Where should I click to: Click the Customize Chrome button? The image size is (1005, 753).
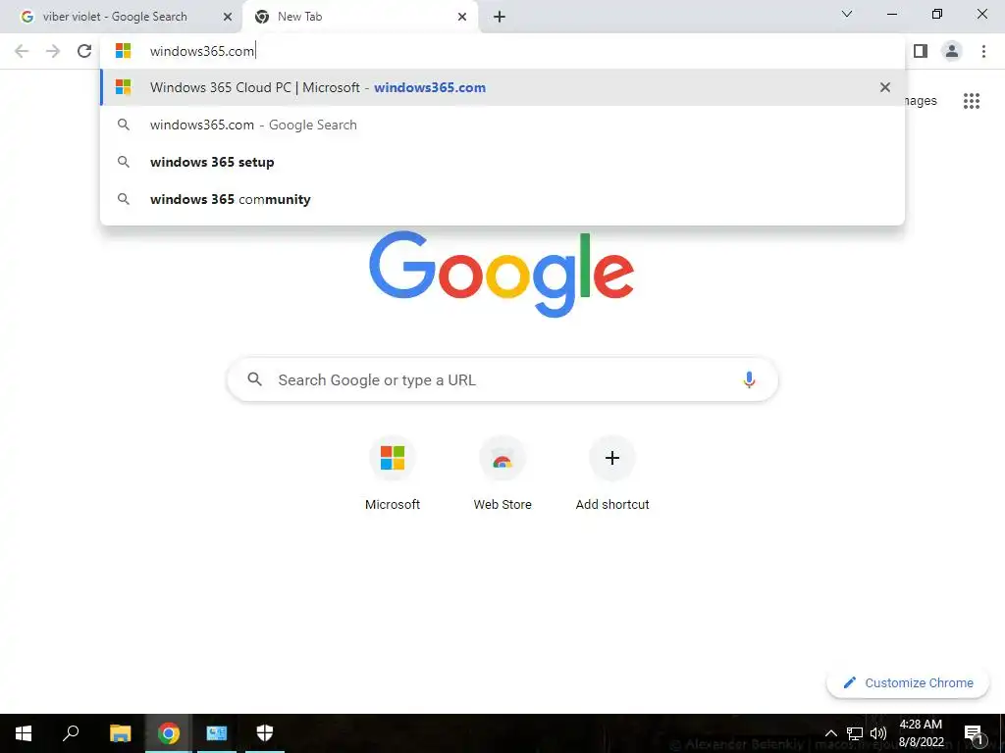coord(908,682)
